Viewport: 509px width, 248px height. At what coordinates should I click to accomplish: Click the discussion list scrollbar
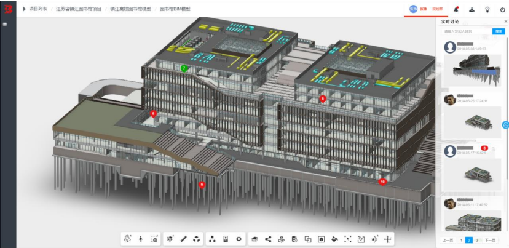pyautogui.click(x=507, y=107)
